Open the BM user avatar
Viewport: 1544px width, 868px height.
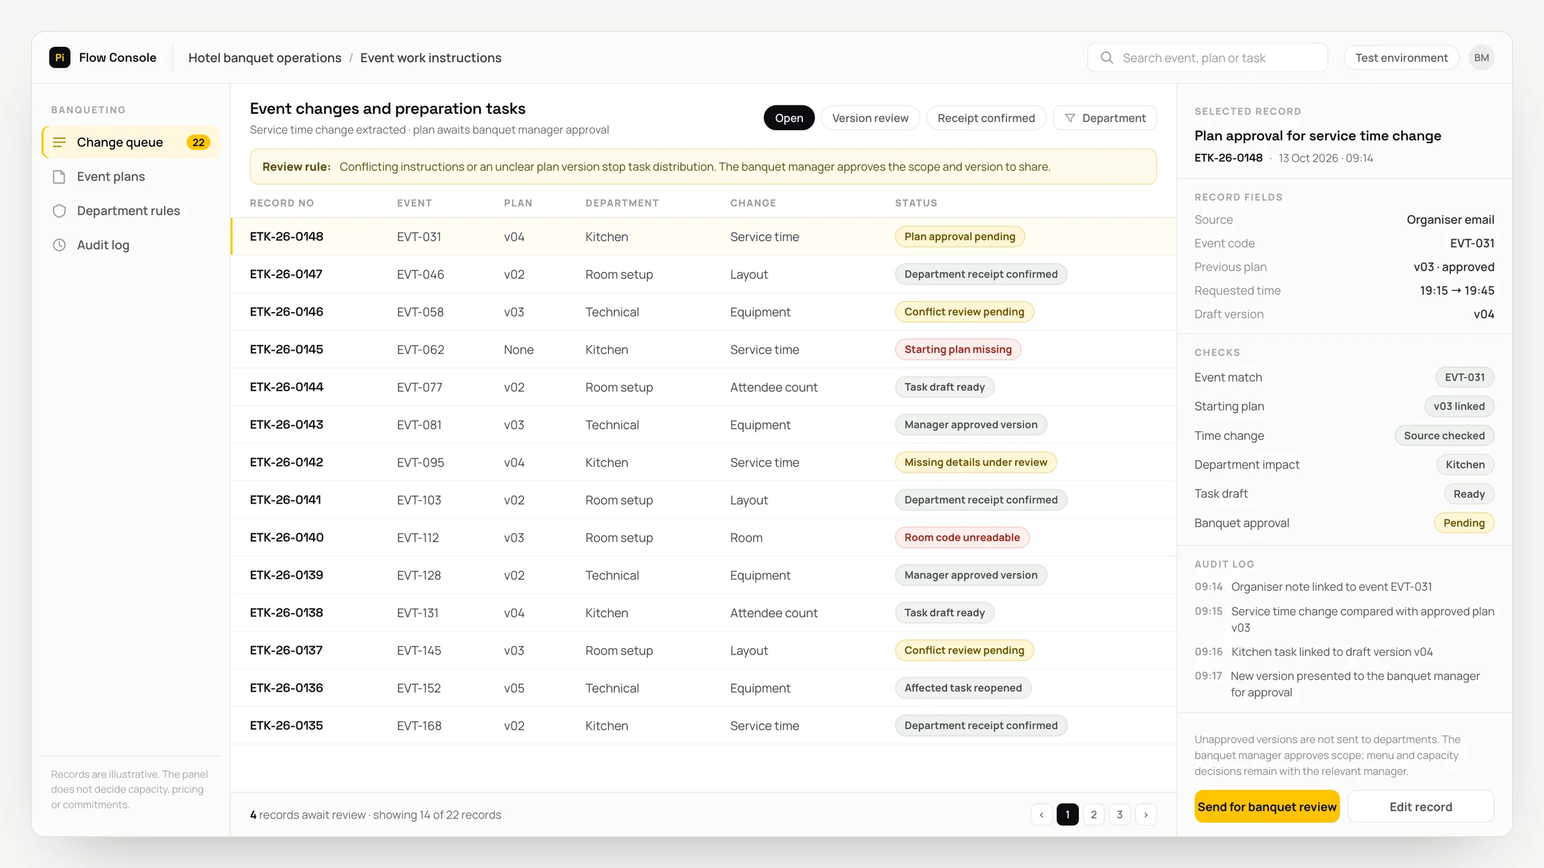coord(1481,58)
